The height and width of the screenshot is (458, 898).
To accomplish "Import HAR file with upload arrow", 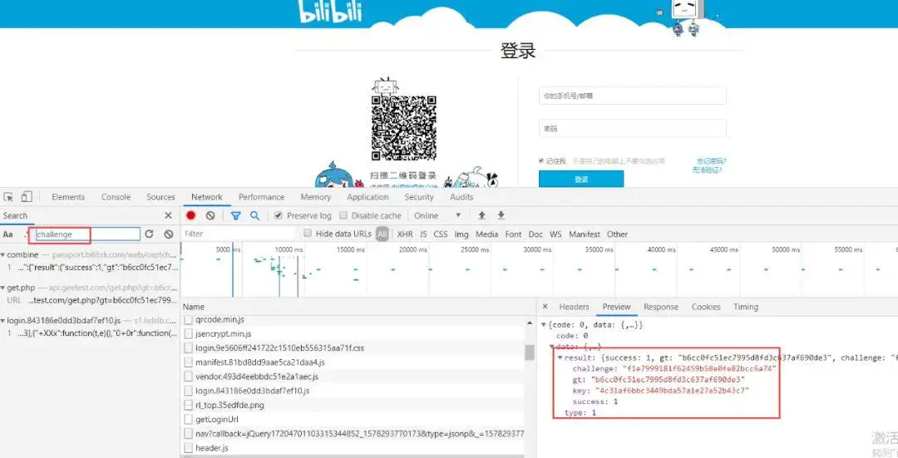I will click(x=481, y=215).
